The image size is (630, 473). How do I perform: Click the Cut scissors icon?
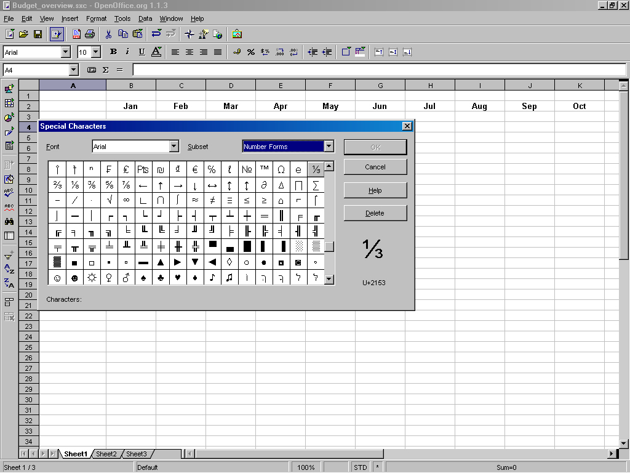coord(109,34)
